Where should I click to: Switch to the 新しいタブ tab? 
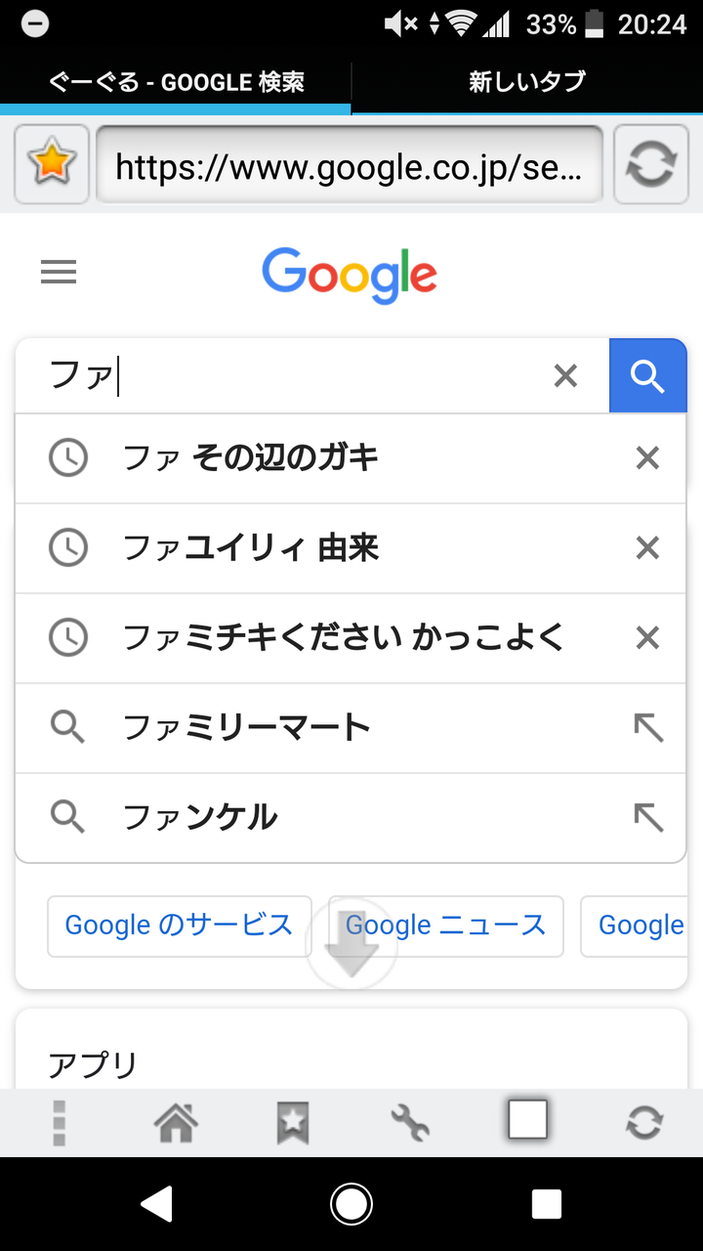pos(527,82)
